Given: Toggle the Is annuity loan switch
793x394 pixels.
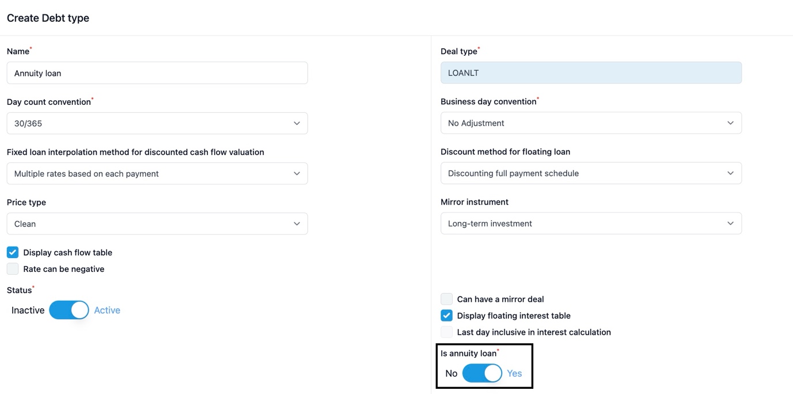Looking at the screenshot, I should click(483, 373).
